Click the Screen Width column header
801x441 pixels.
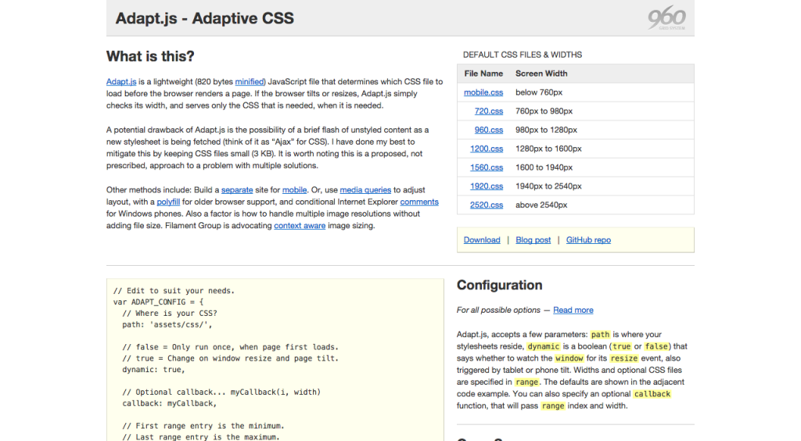tap(541, 73)
